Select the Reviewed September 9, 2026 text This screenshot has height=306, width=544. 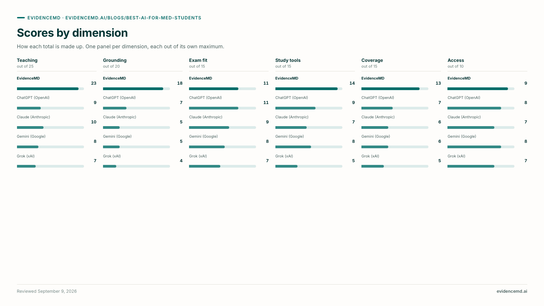coord(47,291)
